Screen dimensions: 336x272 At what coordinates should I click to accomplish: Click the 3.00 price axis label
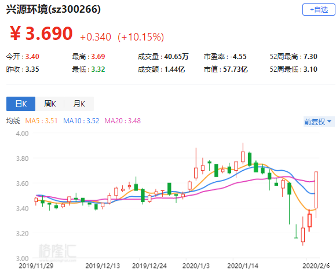coord(22,258)
